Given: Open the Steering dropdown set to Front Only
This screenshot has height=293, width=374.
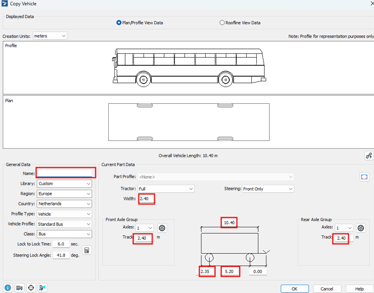Looking at the screenshot, I should click(x=268, y=189).
